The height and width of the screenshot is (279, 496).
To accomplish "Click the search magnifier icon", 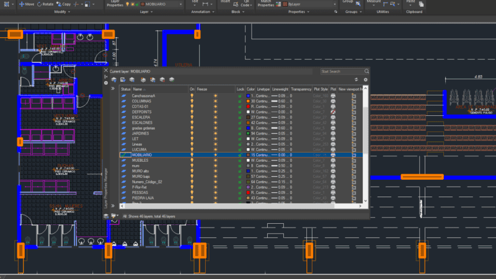I will pyautogui.click(x=366, y=71).
